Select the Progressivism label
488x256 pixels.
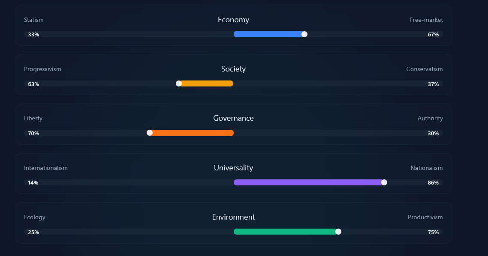pos(42,69)
